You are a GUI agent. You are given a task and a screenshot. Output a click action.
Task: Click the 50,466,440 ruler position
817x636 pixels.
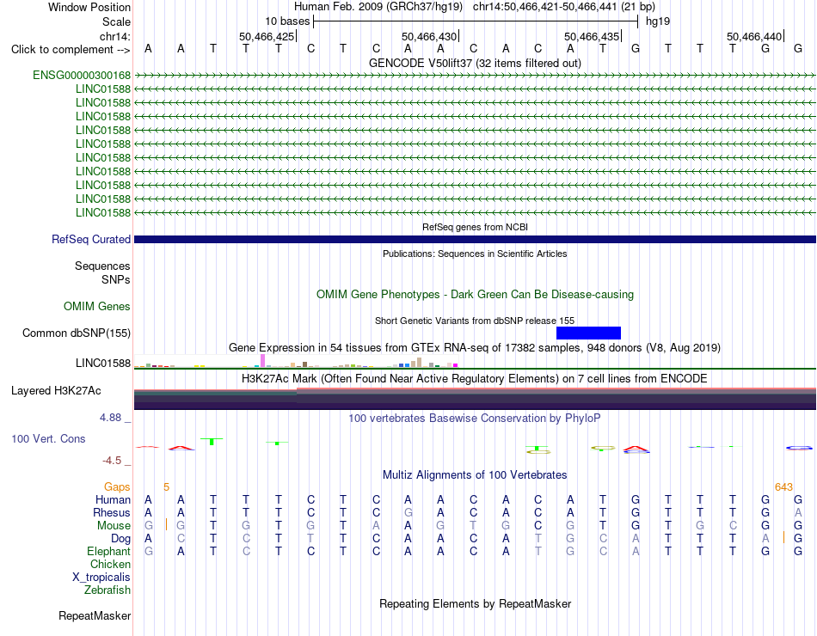[x=754, y=36]
